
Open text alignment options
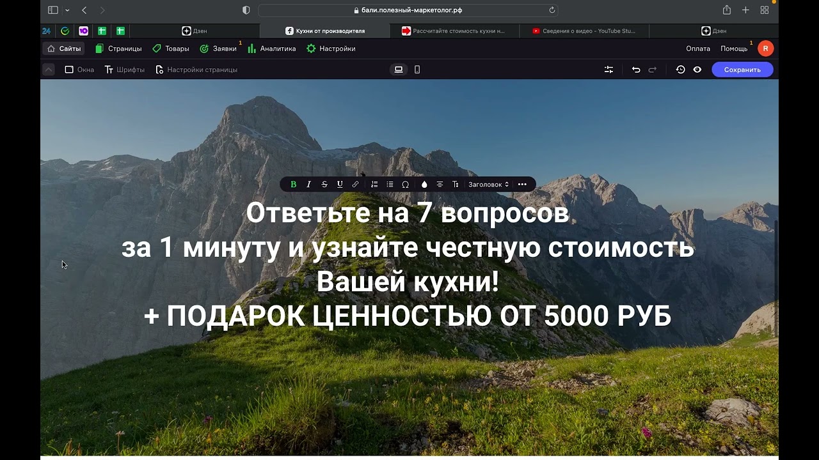pos(440,185)
